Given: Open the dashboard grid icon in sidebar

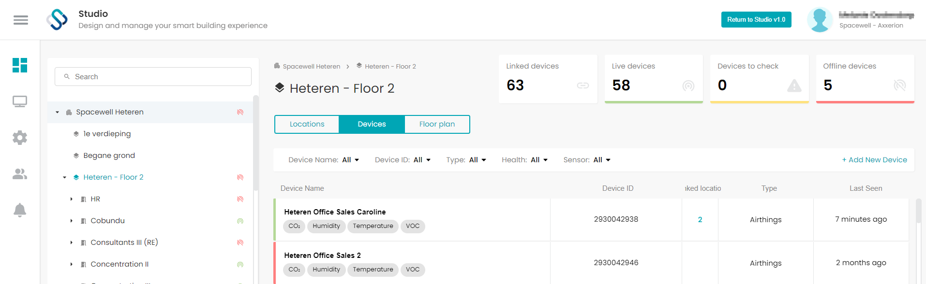Looking at the screenshot, I should (20, 65).
